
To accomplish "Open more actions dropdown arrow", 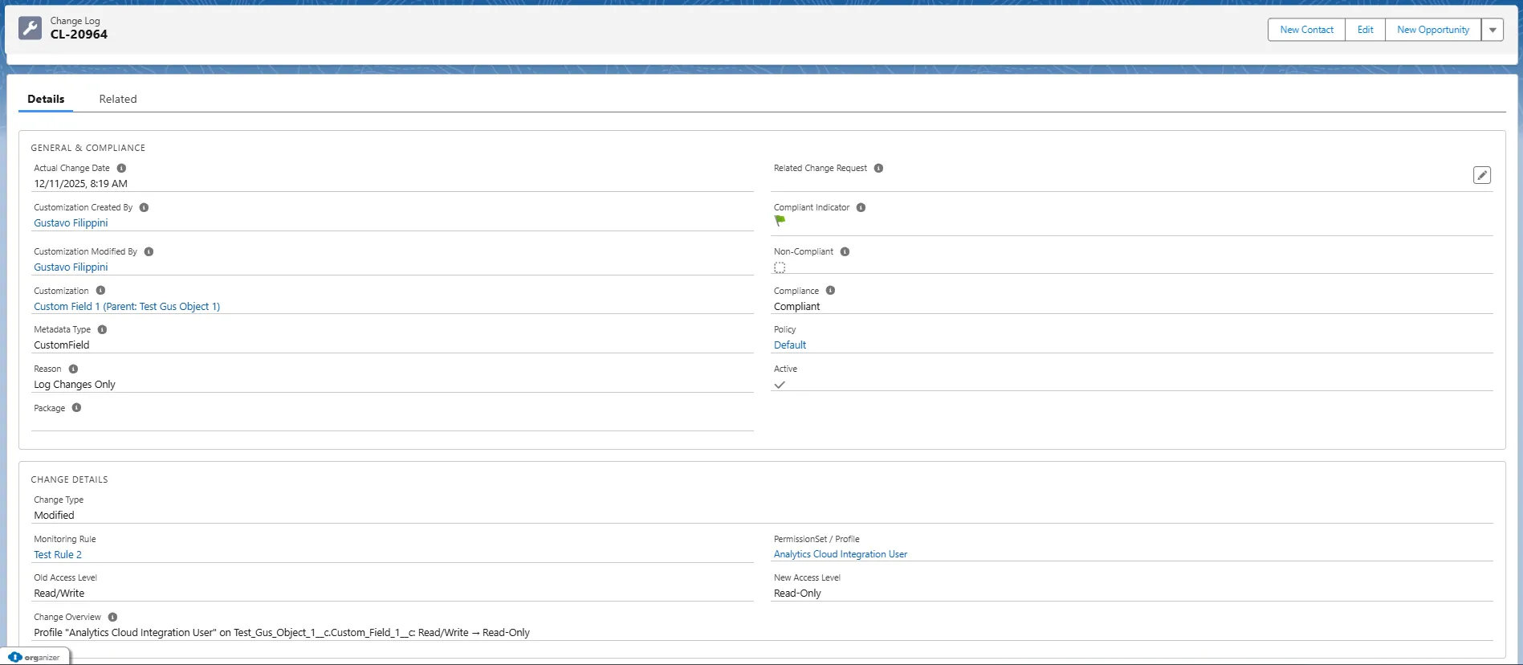I will 1492,30.
